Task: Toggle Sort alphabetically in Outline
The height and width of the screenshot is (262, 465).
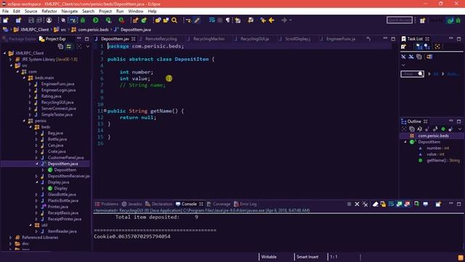Action: [420, 129]
